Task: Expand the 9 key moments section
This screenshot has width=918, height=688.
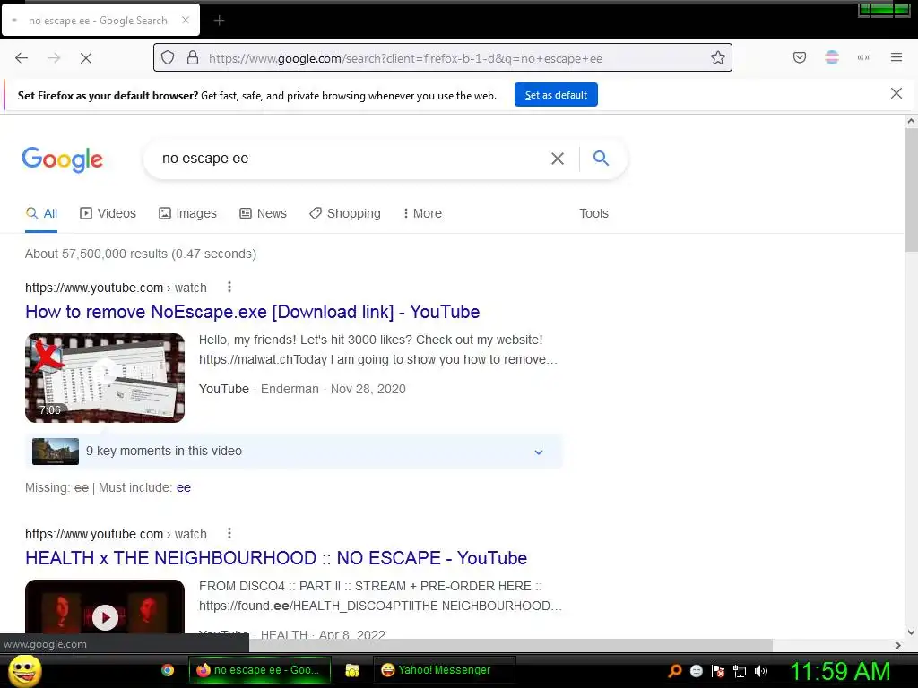Action: 539,451
